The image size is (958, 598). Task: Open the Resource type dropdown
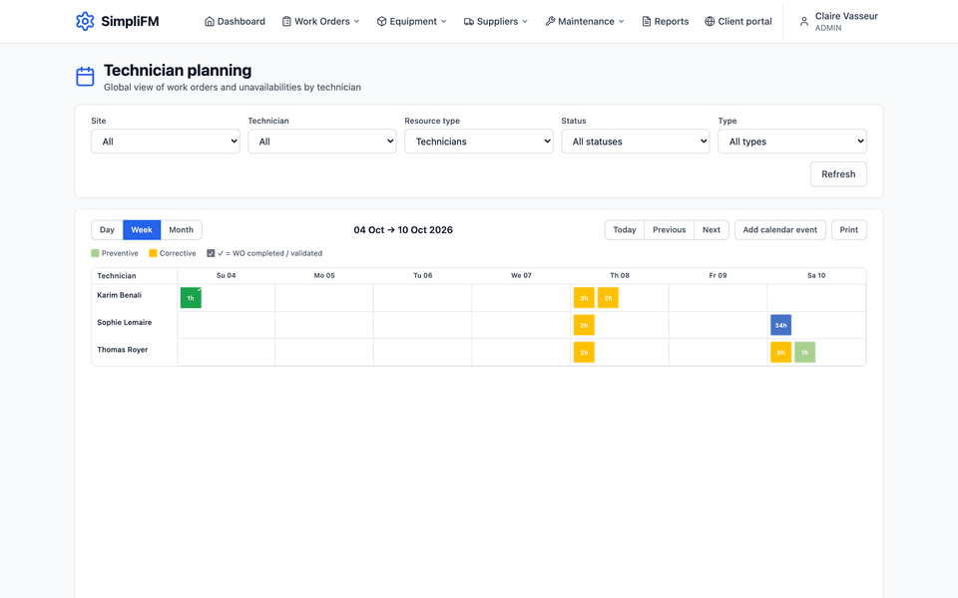479,142
